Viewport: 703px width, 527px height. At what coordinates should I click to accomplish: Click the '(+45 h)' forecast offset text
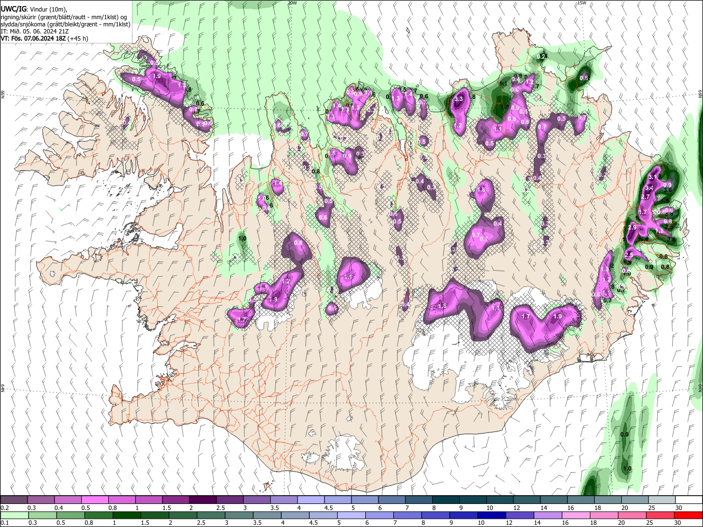coord(79,38)
